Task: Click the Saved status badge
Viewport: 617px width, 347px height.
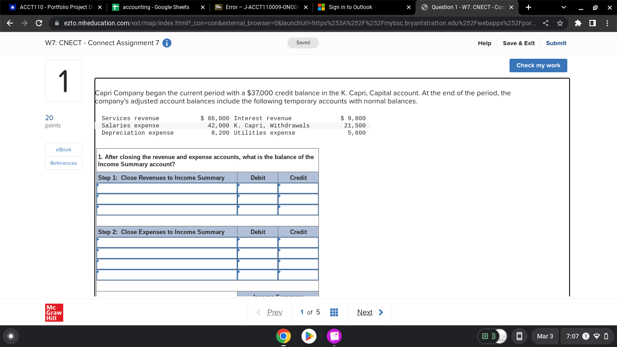Action: click(303, 43)
